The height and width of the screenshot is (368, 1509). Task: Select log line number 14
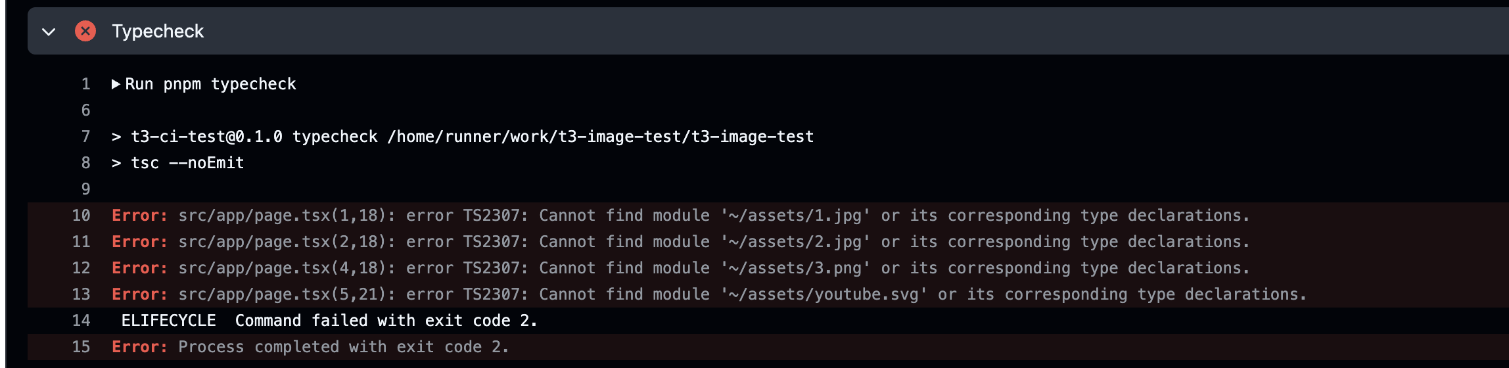(x=81, y=321)
